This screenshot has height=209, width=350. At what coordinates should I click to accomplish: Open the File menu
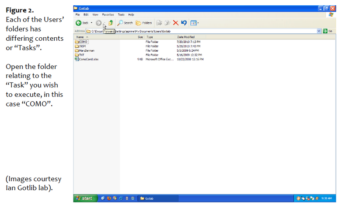(x=77, y=15)
